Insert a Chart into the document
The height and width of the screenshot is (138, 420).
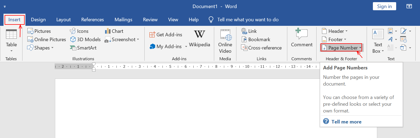114,31
